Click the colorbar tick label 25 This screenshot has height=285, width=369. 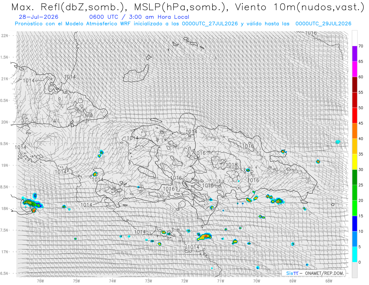(x=361, y=185)
